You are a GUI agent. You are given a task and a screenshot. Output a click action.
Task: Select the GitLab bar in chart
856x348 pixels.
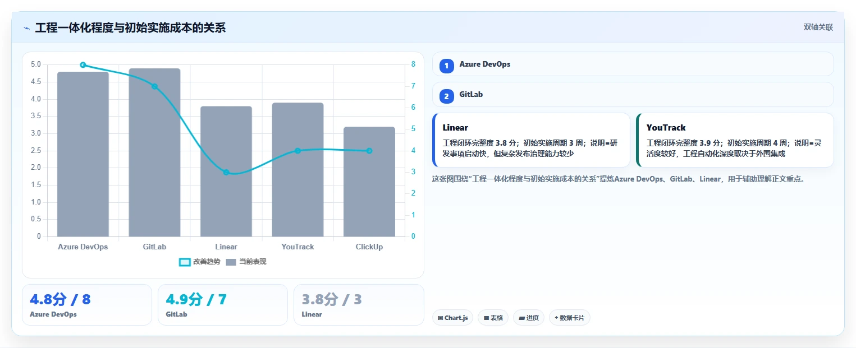pos(154,152)
